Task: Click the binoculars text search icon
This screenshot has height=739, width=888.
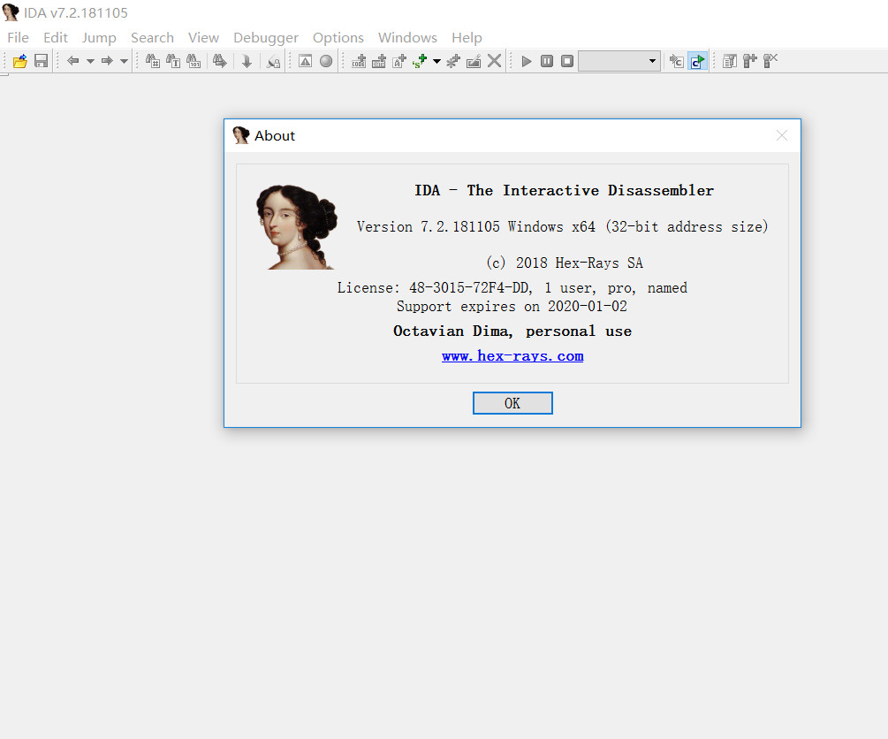Action: [173, 61]
